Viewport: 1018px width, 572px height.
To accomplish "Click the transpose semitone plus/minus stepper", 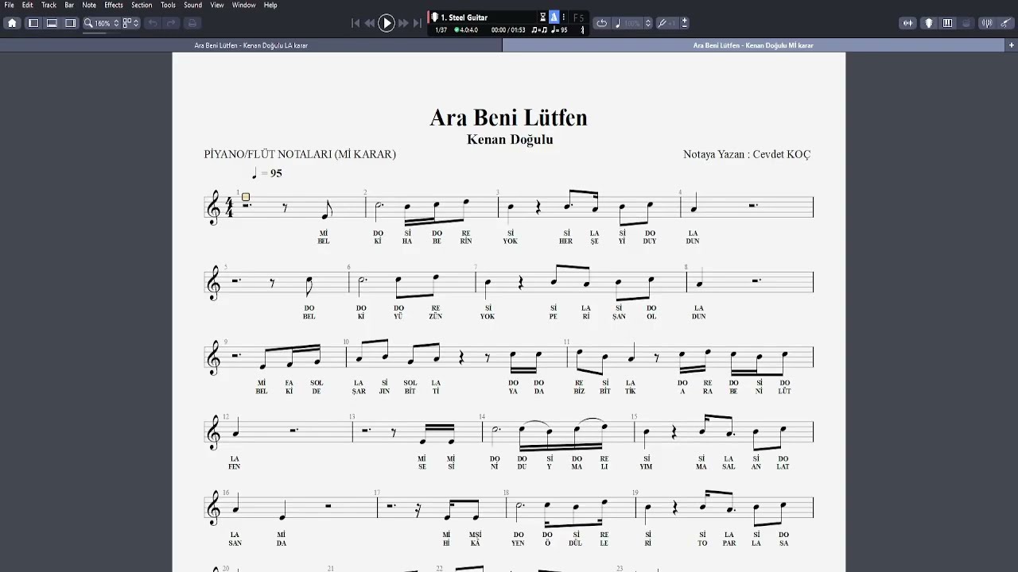I will (685, 23).
